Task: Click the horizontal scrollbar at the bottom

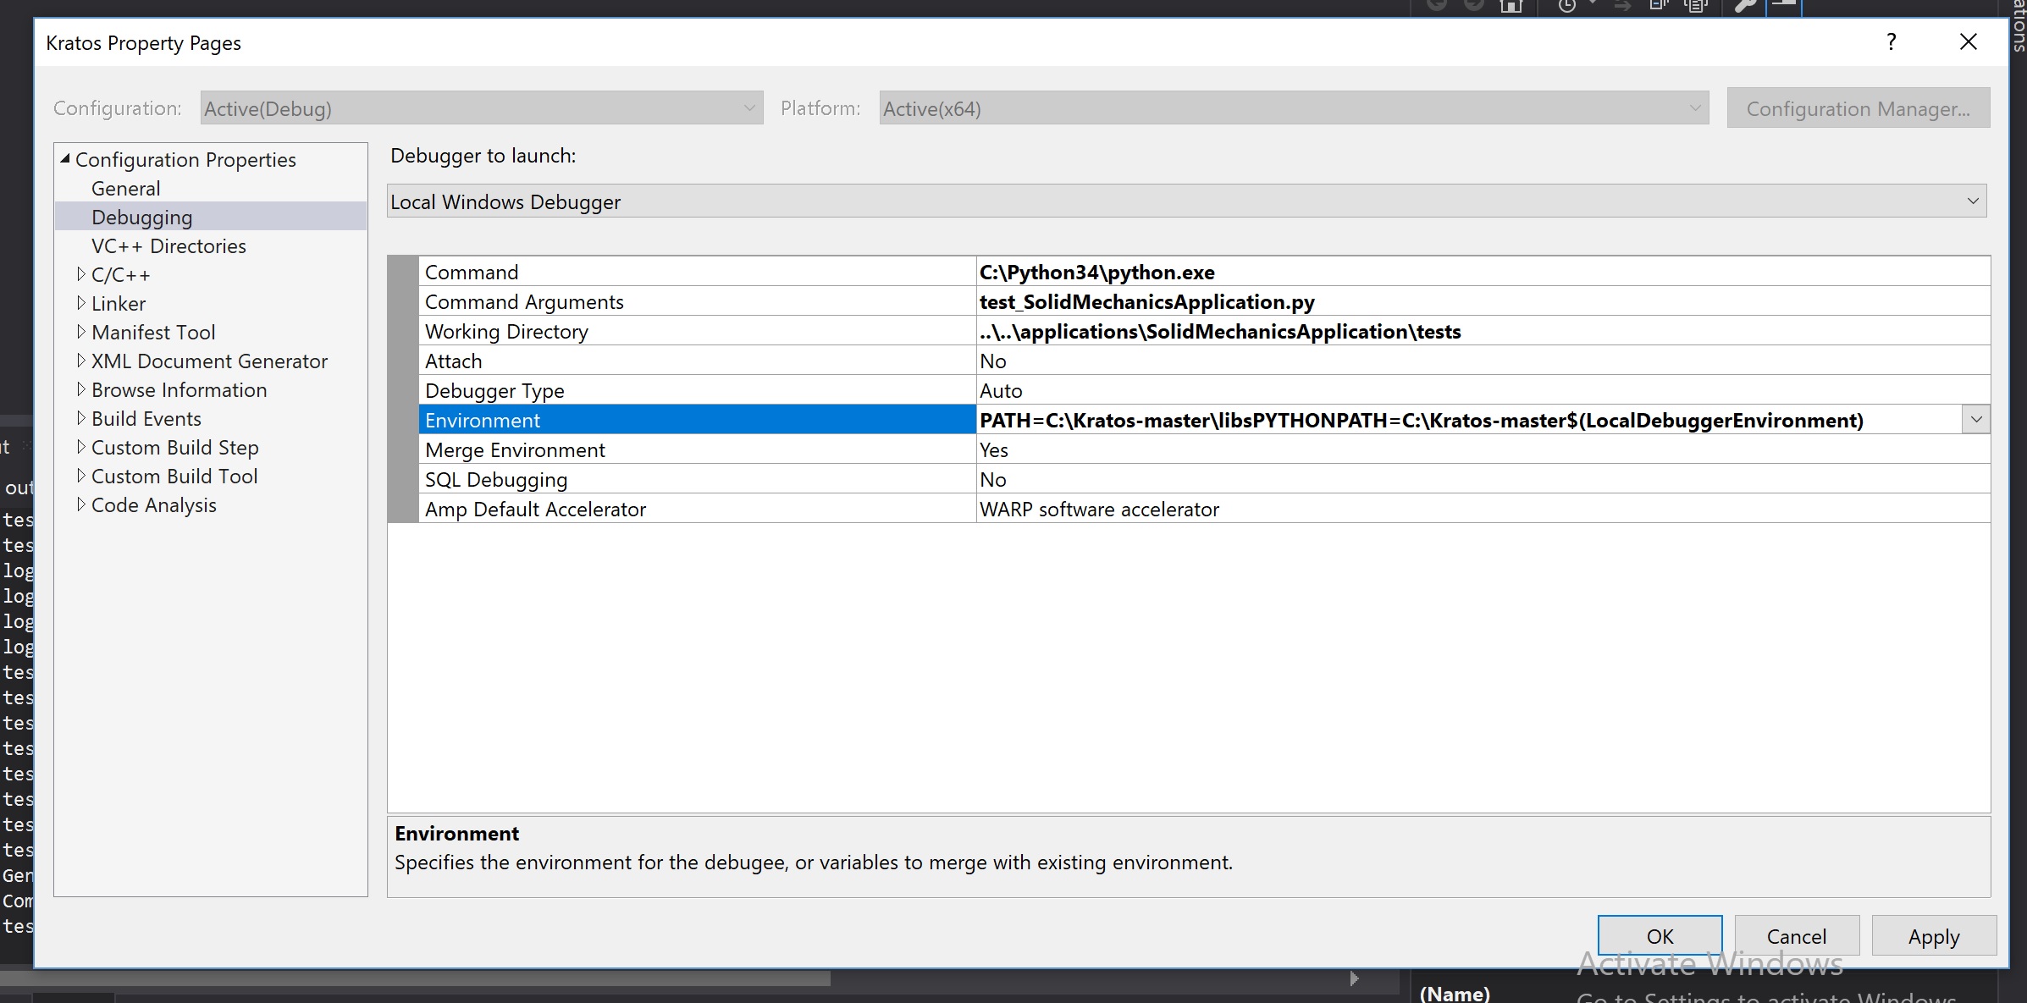Action: pyautogui.click(x=423, y=979)
